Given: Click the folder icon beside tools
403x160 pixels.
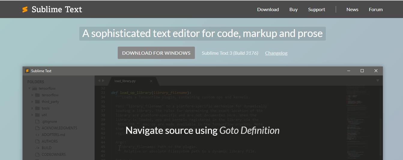Looking at the screenshot, I should [x=37, y=108].
